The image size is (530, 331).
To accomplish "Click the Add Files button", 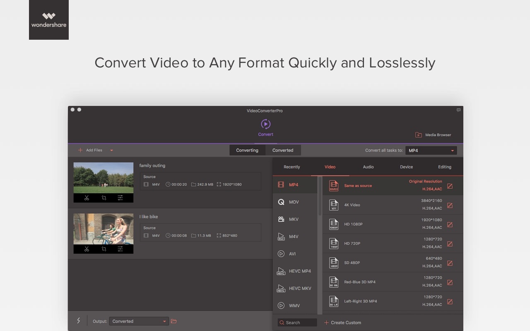I will [x=90, y=150].
